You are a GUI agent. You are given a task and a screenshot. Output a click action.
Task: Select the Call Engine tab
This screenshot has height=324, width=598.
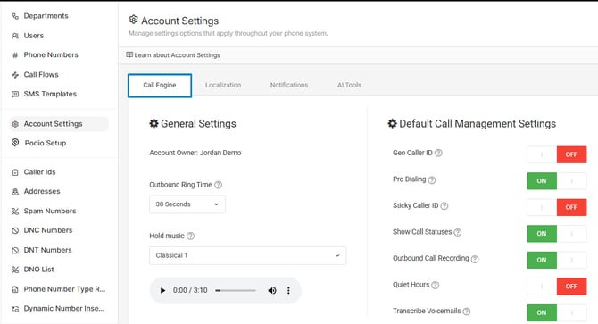(x=160, y=86)
